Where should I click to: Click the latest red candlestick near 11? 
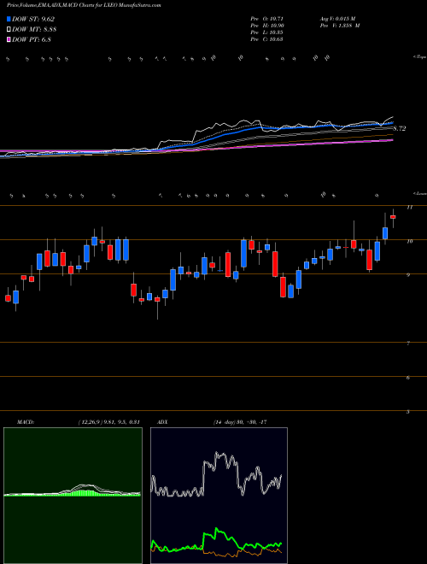pyautogui.click(x=393, y=217)
